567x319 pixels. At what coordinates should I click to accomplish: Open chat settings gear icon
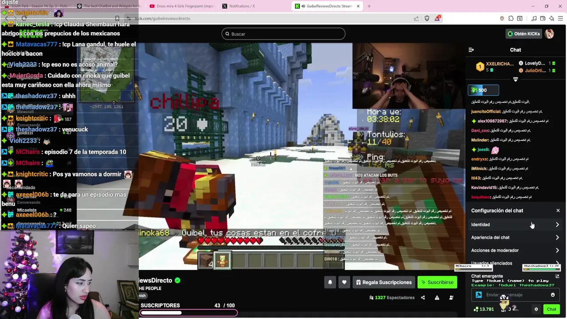pos(536,309)
